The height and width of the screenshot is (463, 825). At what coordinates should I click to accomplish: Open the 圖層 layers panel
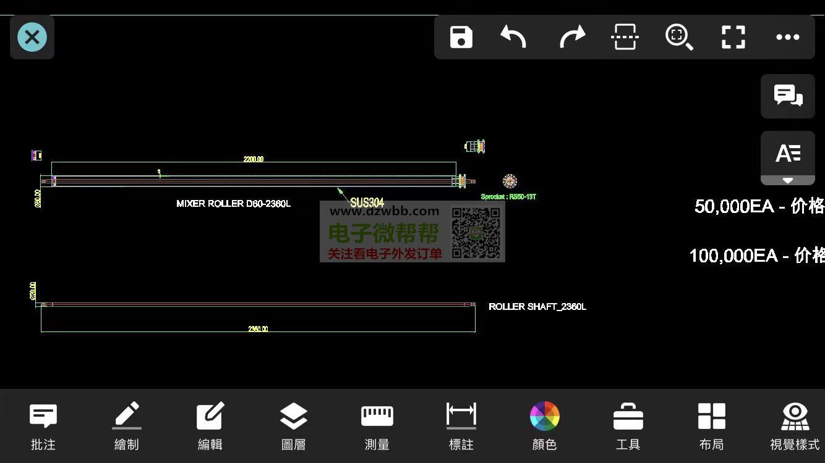pos(294,426)
